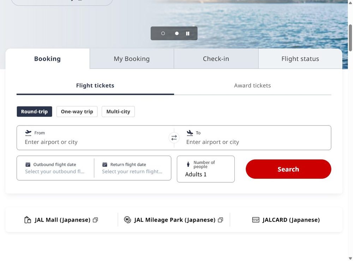The image size is (353, 261).
Task: Click the departing airplane icon next to From
Action: [28, 133]
